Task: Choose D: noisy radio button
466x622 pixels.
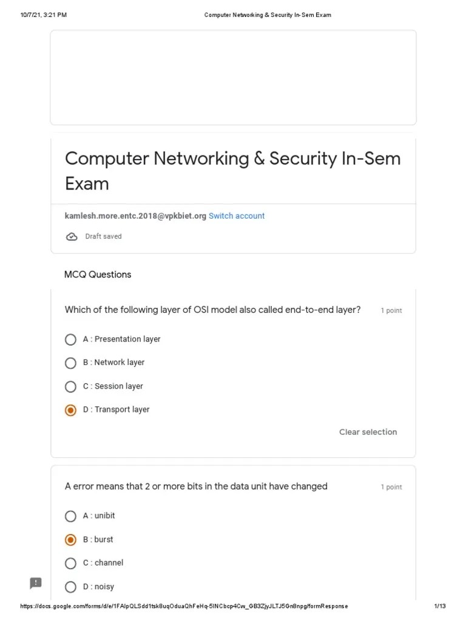Action: pyautogui.click(x=70, y=587)
